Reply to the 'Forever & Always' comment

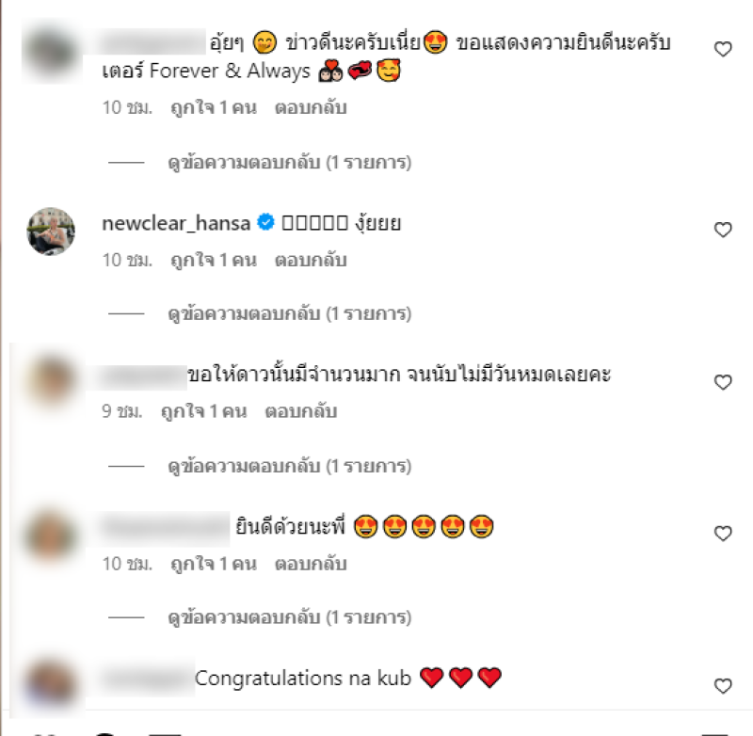[311, 108]
